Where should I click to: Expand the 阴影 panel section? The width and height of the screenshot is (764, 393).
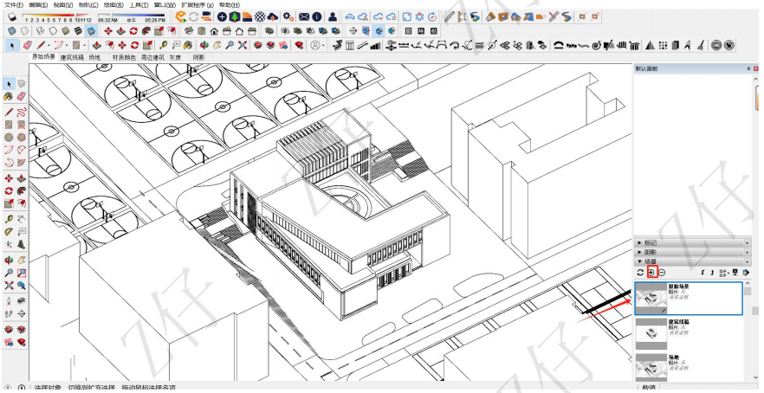[650, 252]
